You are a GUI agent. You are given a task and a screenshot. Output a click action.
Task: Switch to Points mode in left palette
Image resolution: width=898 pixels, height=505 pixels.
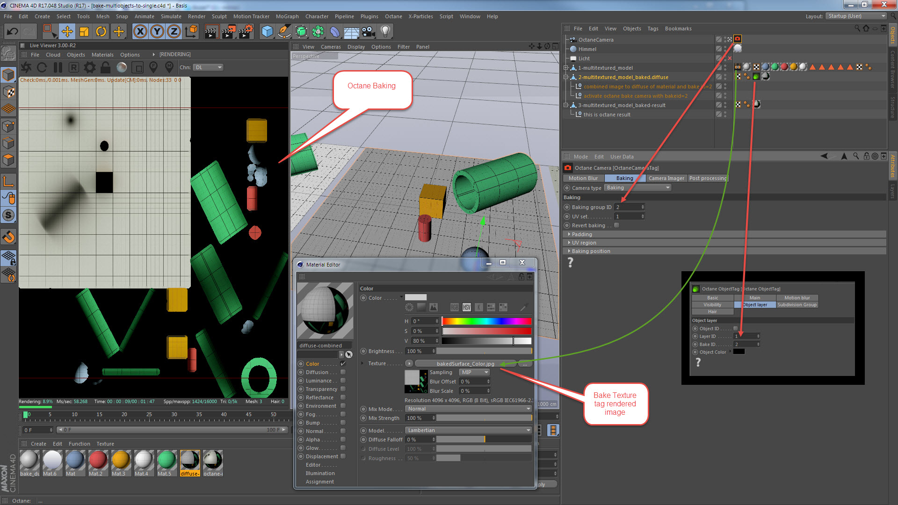8,126
